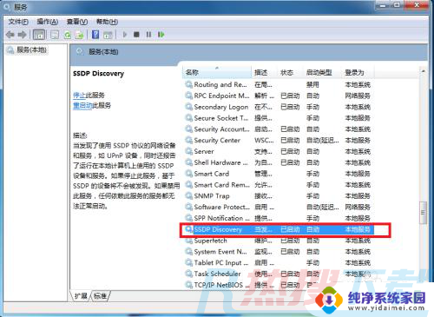
Task: Select the Smart Card Rem... service
Action: [278, 185]
